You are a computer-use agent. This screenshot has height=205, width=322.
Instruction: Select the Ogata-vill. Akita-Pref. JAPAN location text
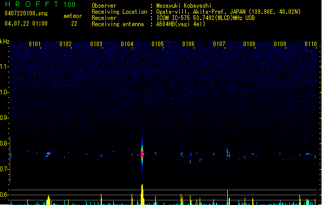coord(228,12)
